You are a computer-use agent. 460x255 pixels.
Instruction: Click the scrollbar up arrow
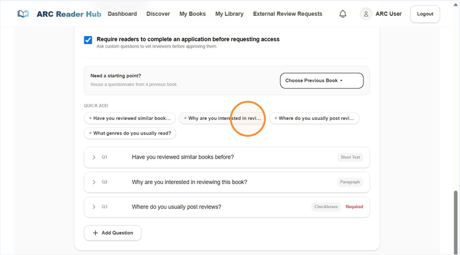tap(456, 4)
